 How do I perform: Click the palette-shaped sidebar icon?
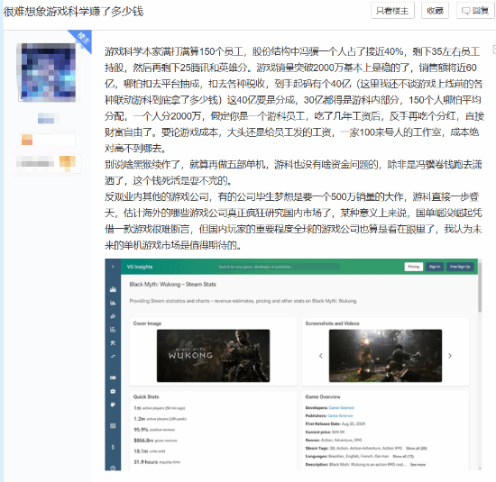click(113, 405)
